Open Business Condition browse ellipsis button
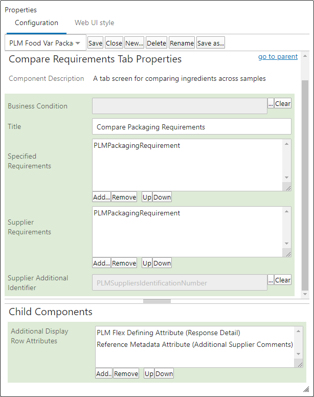 tap(271, 103)
